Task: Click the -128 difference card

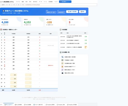Action: 55,22
